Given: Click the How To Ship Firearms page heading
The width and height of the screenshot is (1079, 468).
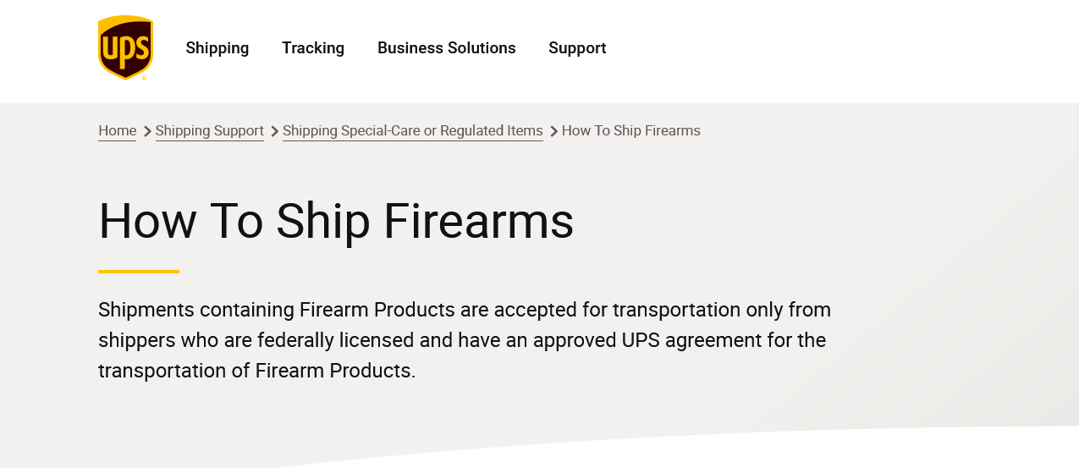Looking at the screenshot, I should [336, 222].
